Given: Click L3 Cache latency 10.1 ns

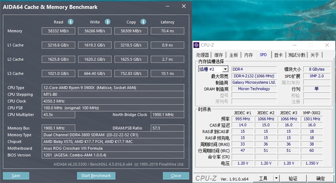Looking at the screenshot, I should [x=167, y=73].
